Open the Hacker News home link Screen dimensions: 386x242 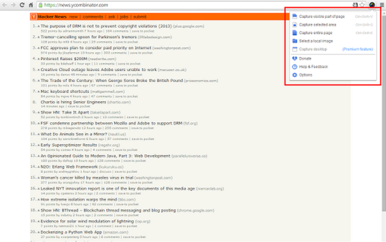(52, 17)
